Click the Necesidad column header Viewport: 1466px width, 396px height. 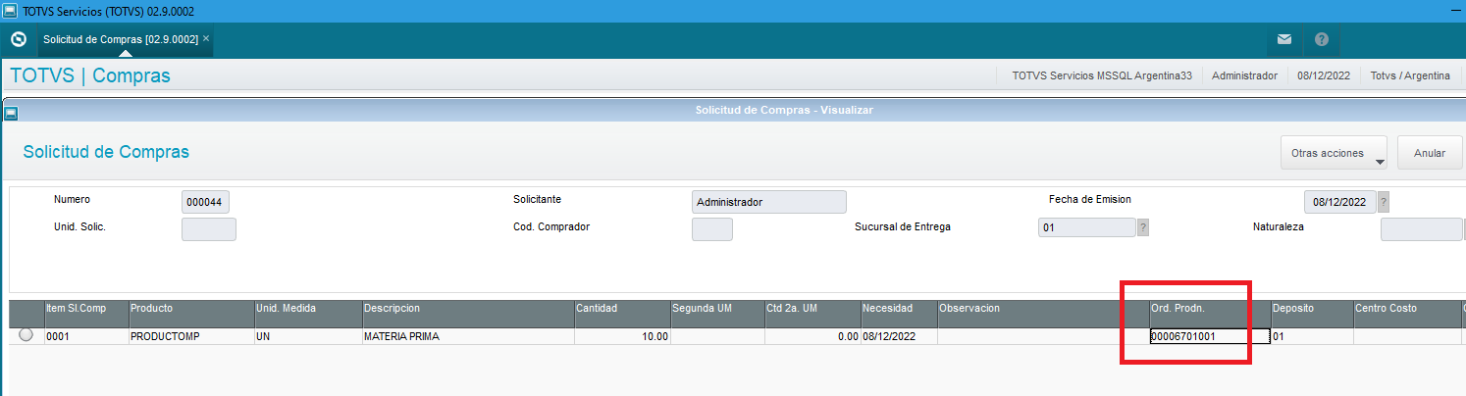pyautogui.click(x=898, y=314)
